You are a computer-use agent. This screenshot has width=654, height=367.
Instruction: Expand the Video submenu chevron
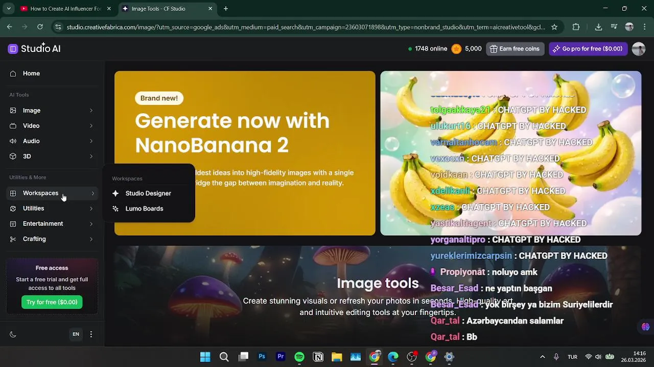click(91, 126)
